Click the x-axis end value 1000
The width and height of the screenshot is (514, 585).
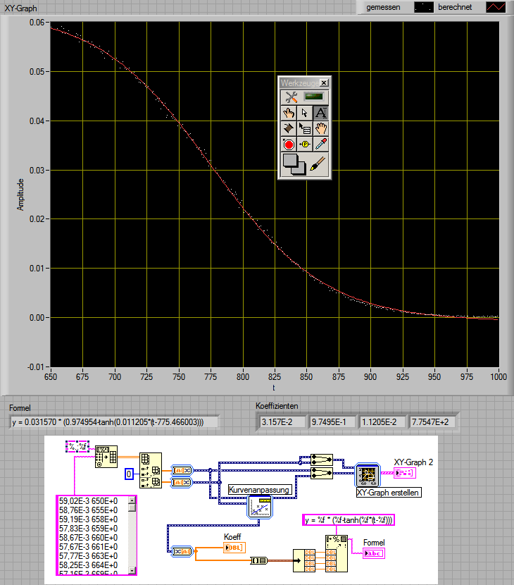tap(499, 377)
